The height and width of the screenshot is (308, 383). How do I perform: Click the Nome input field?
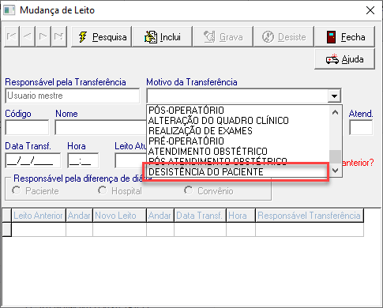click(x=101, y=127)
